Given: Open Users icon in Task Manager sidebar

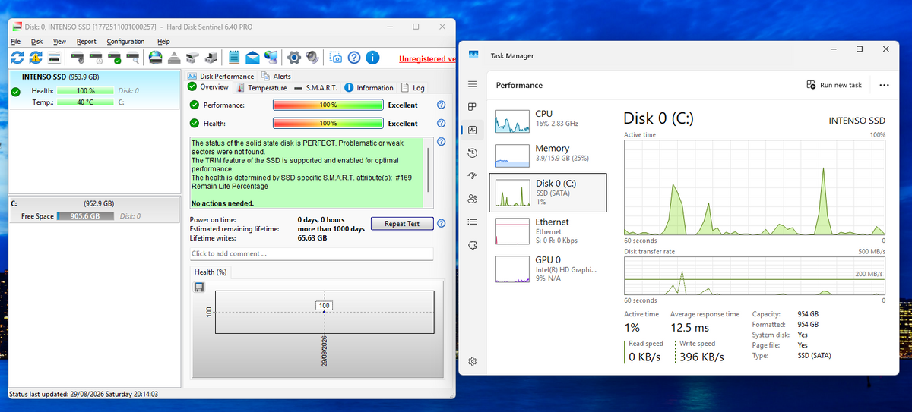Looking at the screenshot, I should pos(472,199).
